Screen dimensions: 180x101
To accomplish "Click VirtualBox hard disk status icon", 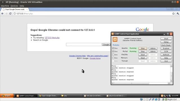I will pyautogui.click(x=141, y=99).
